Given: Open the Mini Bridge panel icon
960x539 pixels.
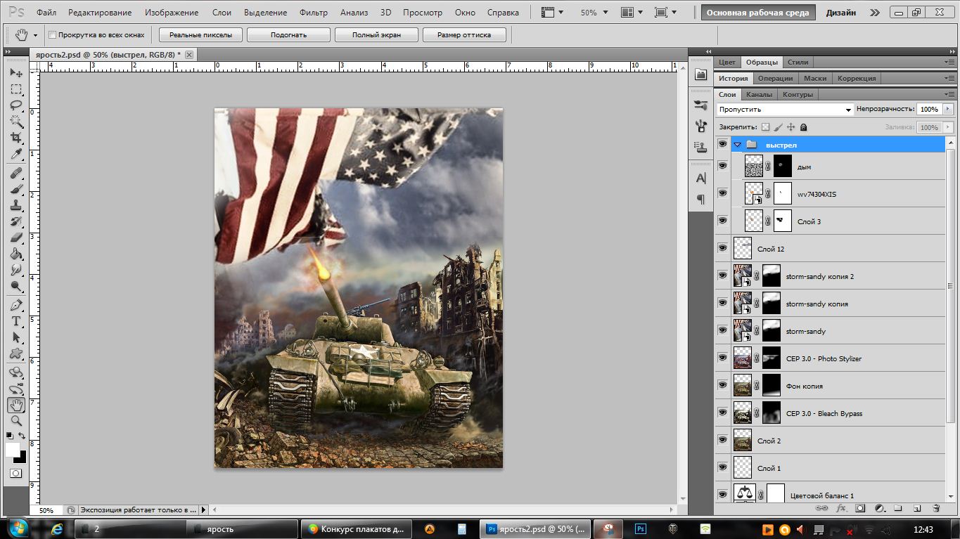Looking at the screenshot, I should click(x=700, y=74).
